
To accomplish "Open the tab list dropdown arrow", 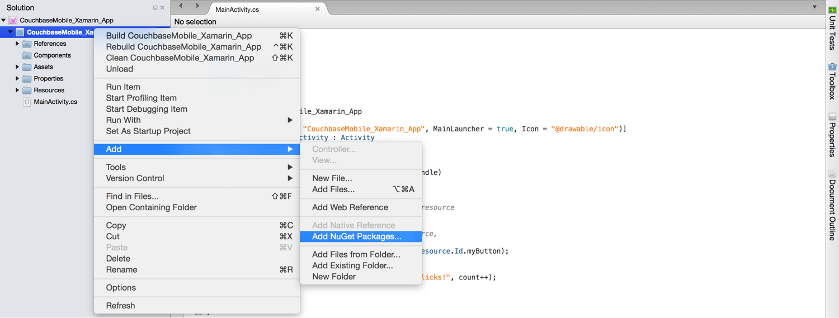I will 814,7.
